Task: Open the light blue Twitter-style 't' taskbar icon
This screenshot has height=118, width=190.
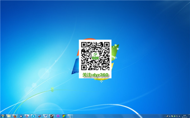Action: coord(33,116)
